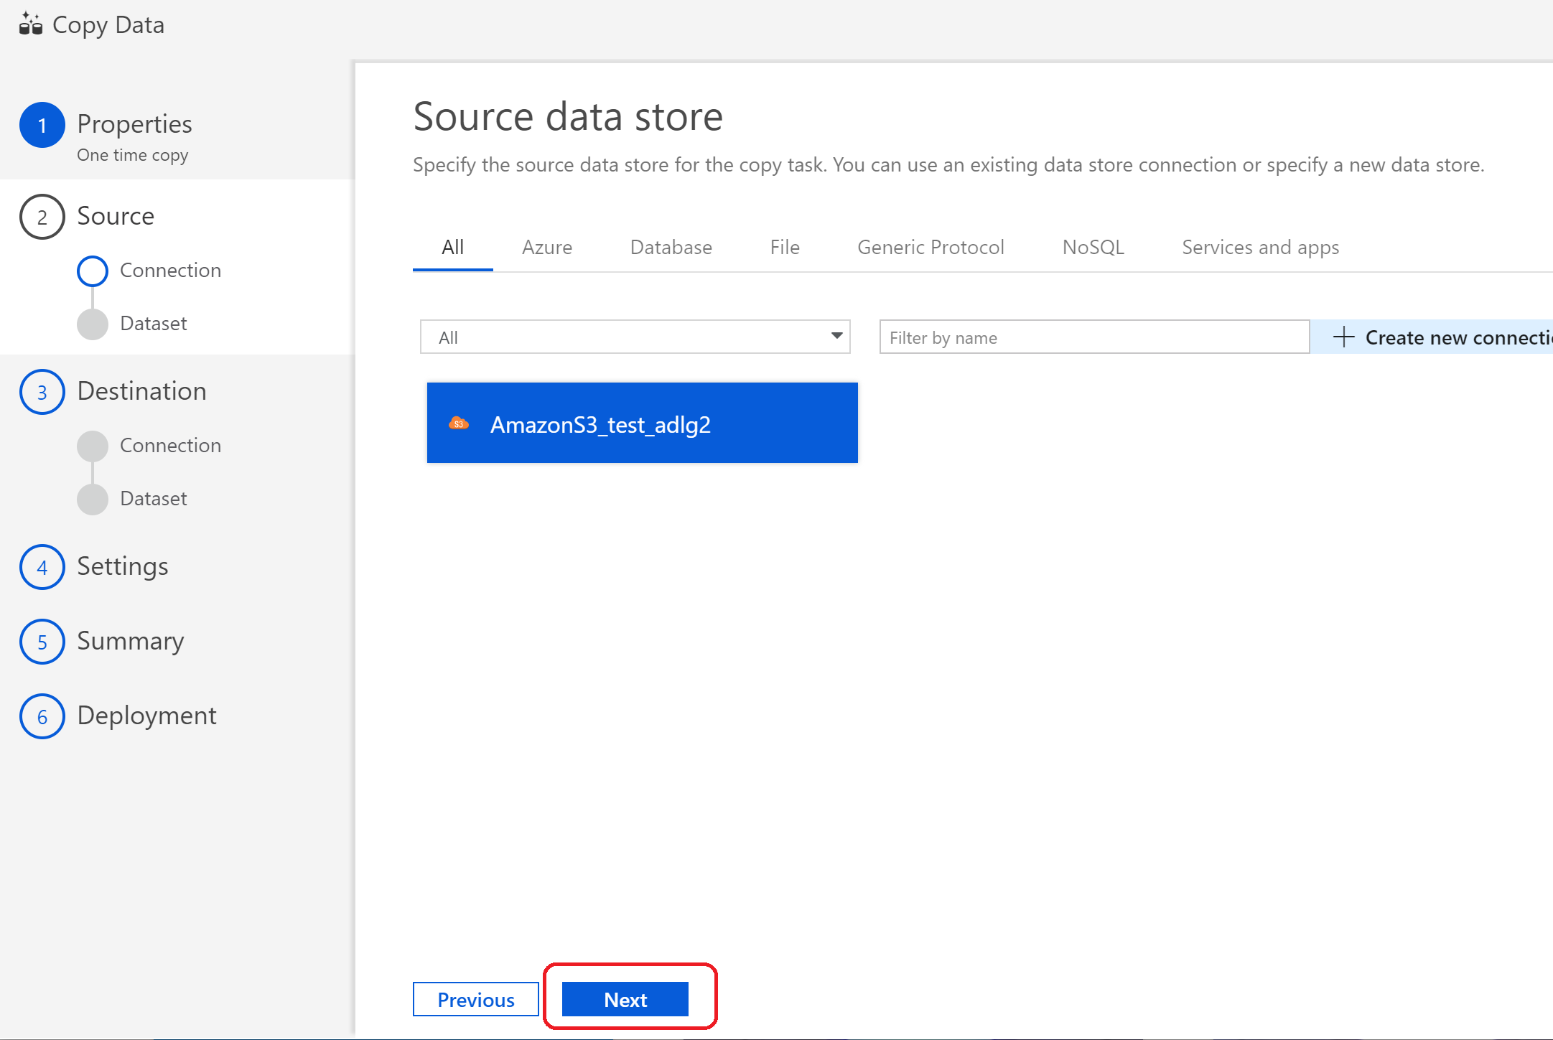Select the AmazonS3_test_adlg2 connection tile
1553x1040 pixels.
pos(641,423)
